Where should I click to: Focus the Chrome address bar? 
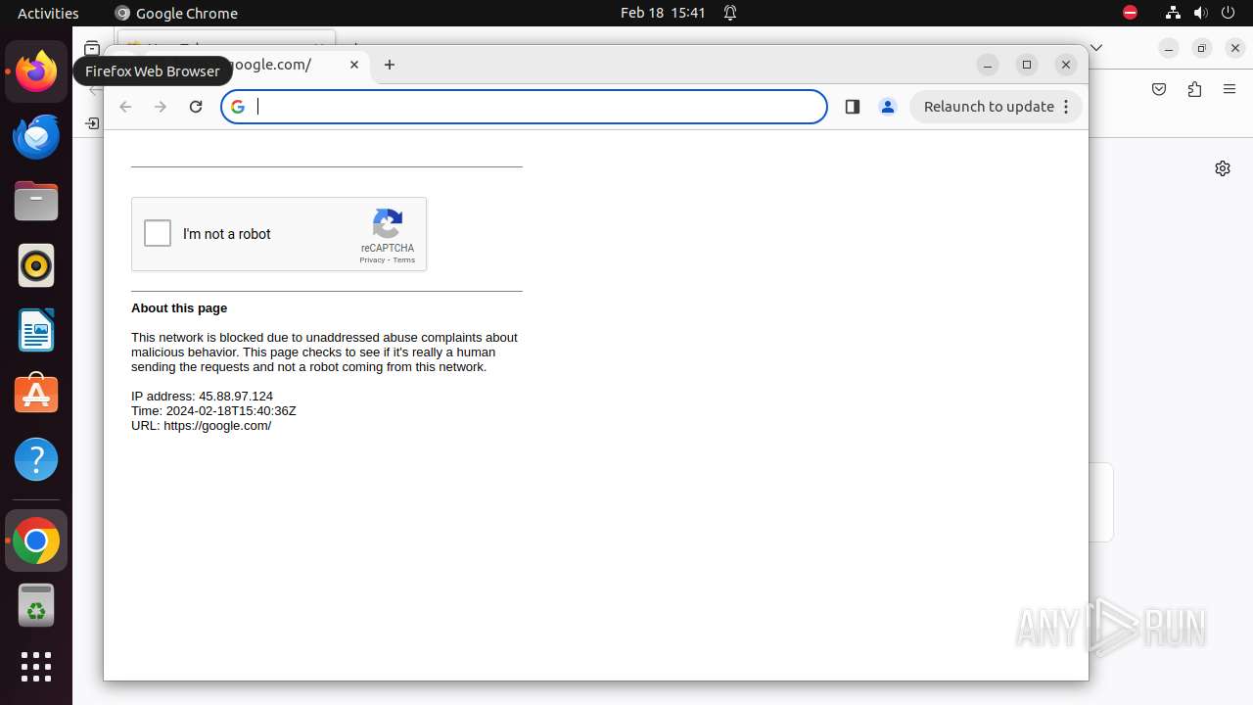[x=525, y=107]
